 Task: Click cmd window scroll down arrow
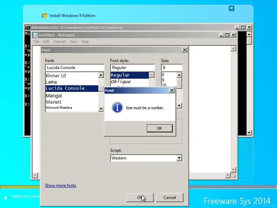(249, 132)
